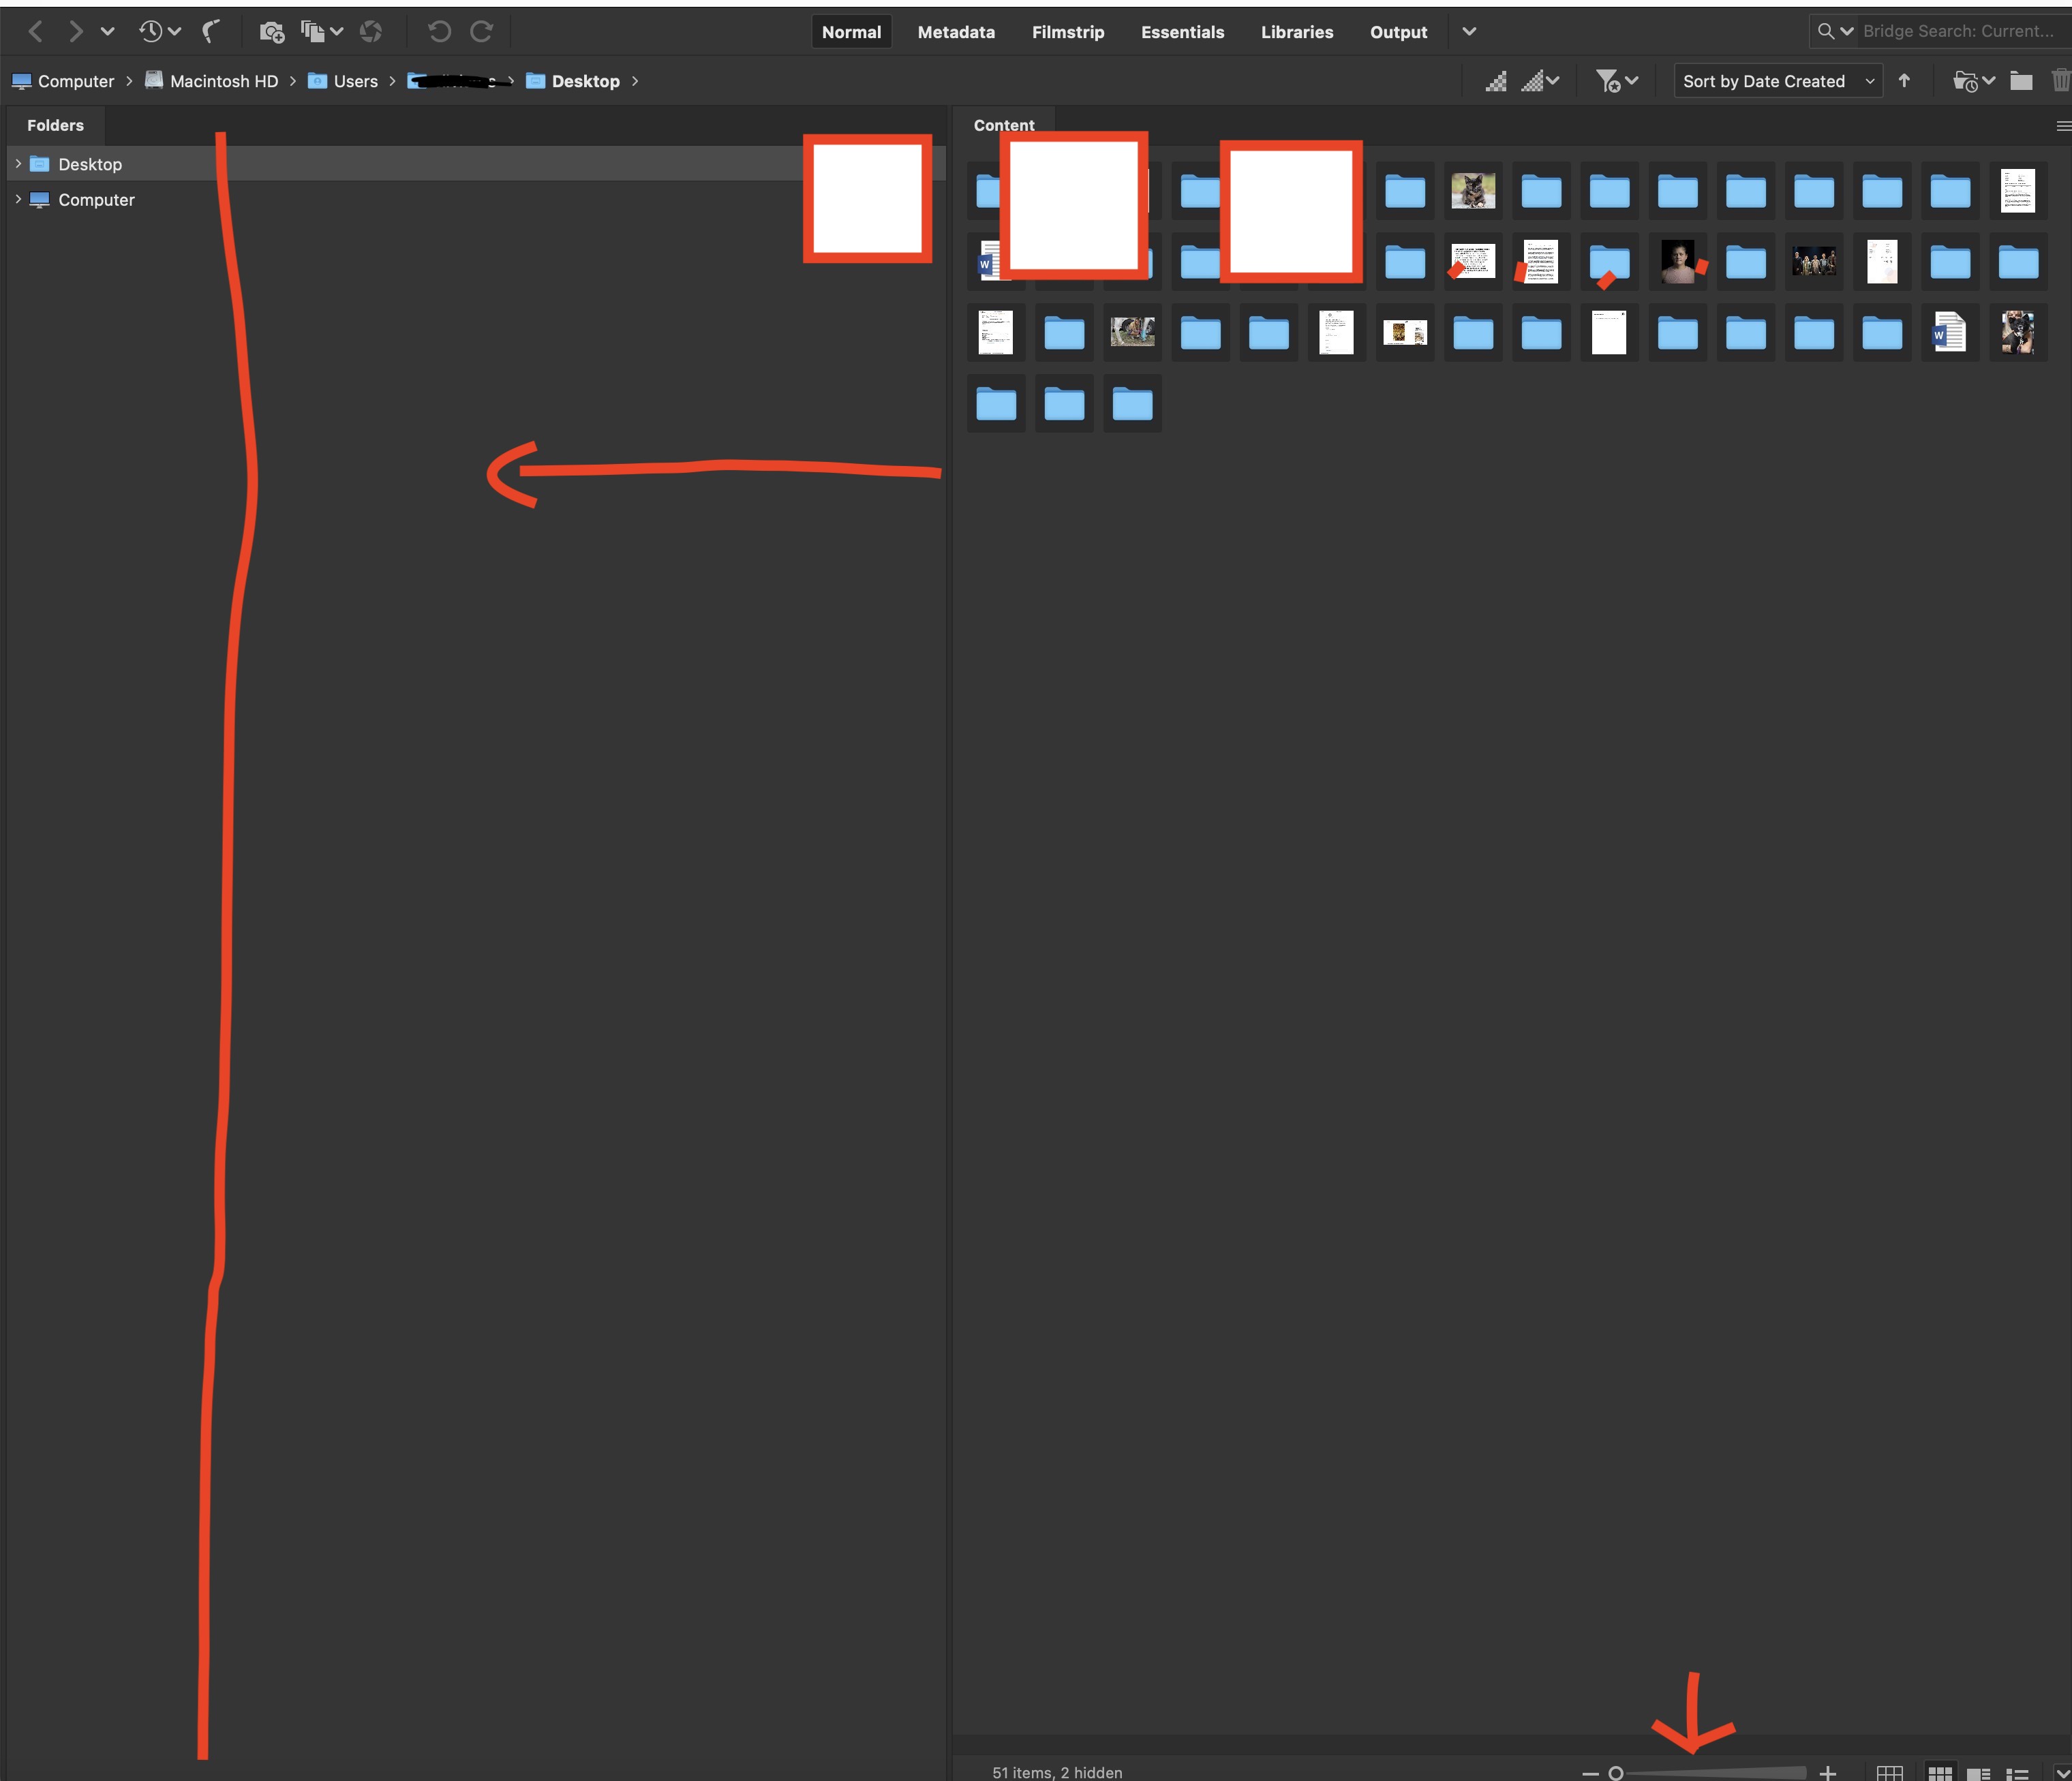The width and height of the screenshot is (2072, 1781).
Task: Enable details view for content items
Action: [1978, 1772]
